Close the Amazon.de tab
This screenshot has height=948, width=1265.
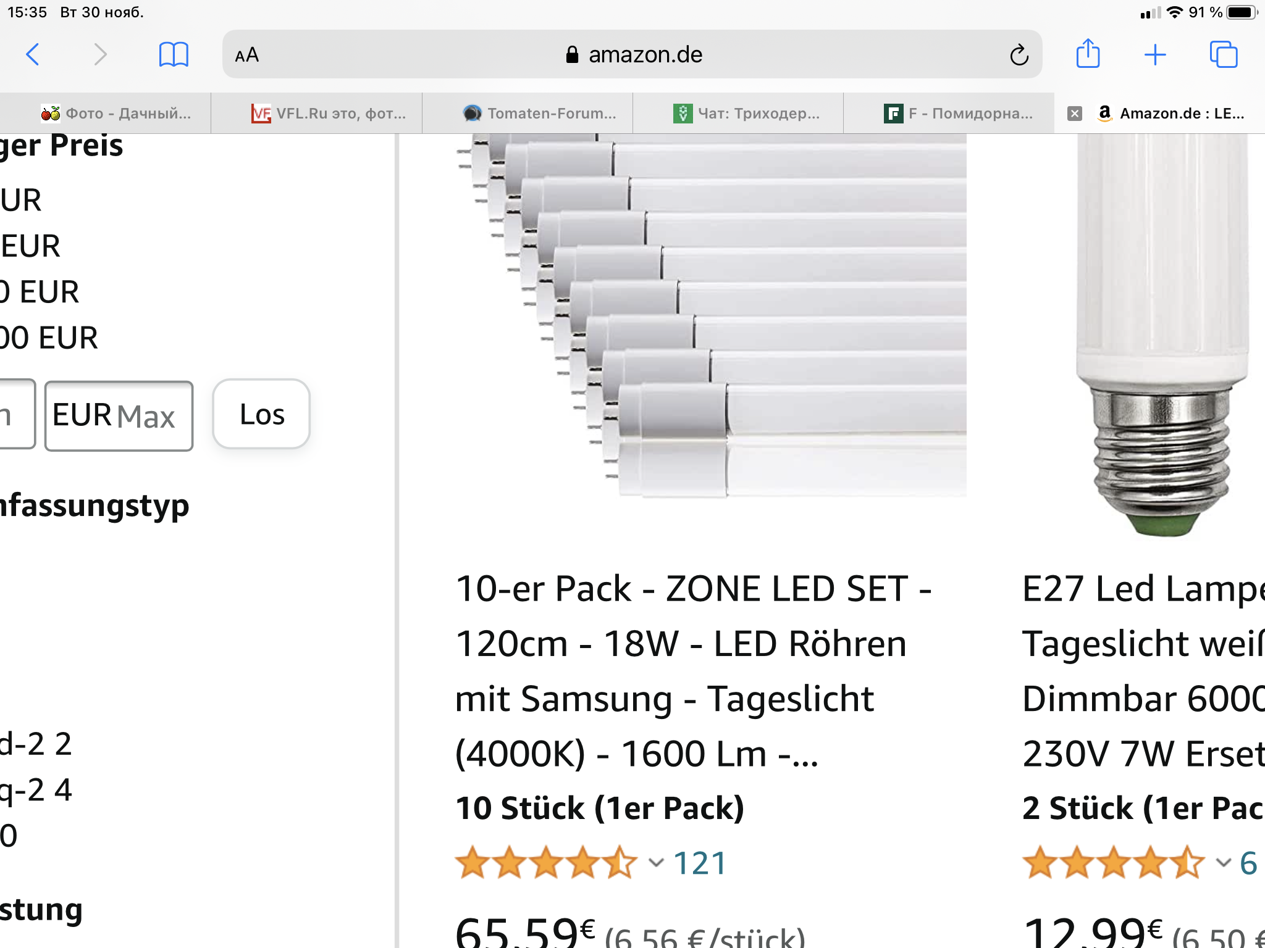click(x=1075, y=114)
